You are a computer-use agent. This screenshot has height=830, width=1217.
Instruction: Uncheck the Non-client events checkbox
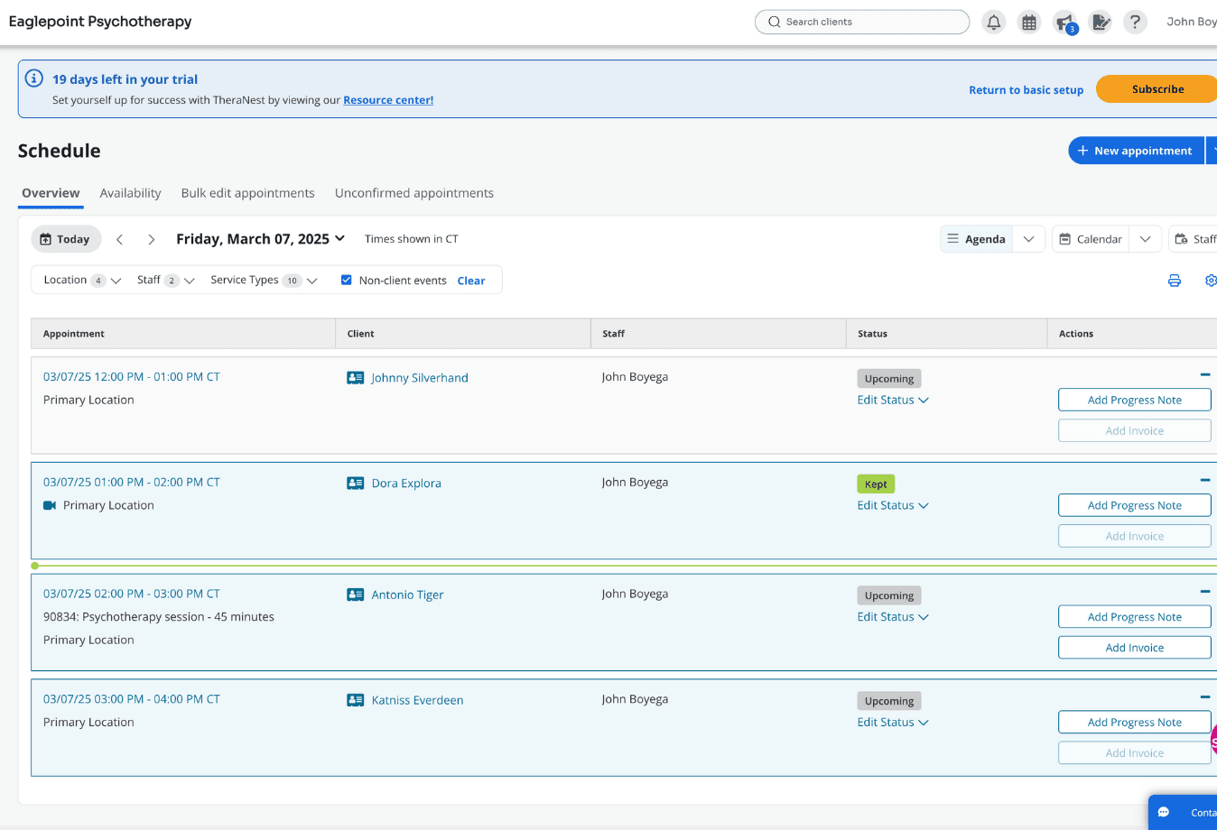click(346, 280)
